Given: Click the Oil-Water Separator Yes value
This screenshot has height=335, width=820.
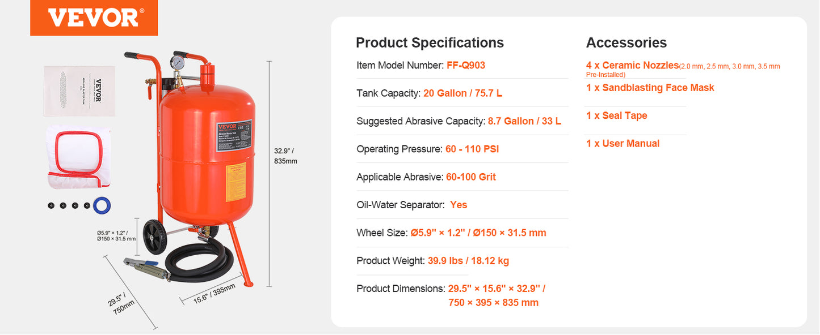Looking at the screenshot, I should (x=459, y=205).
